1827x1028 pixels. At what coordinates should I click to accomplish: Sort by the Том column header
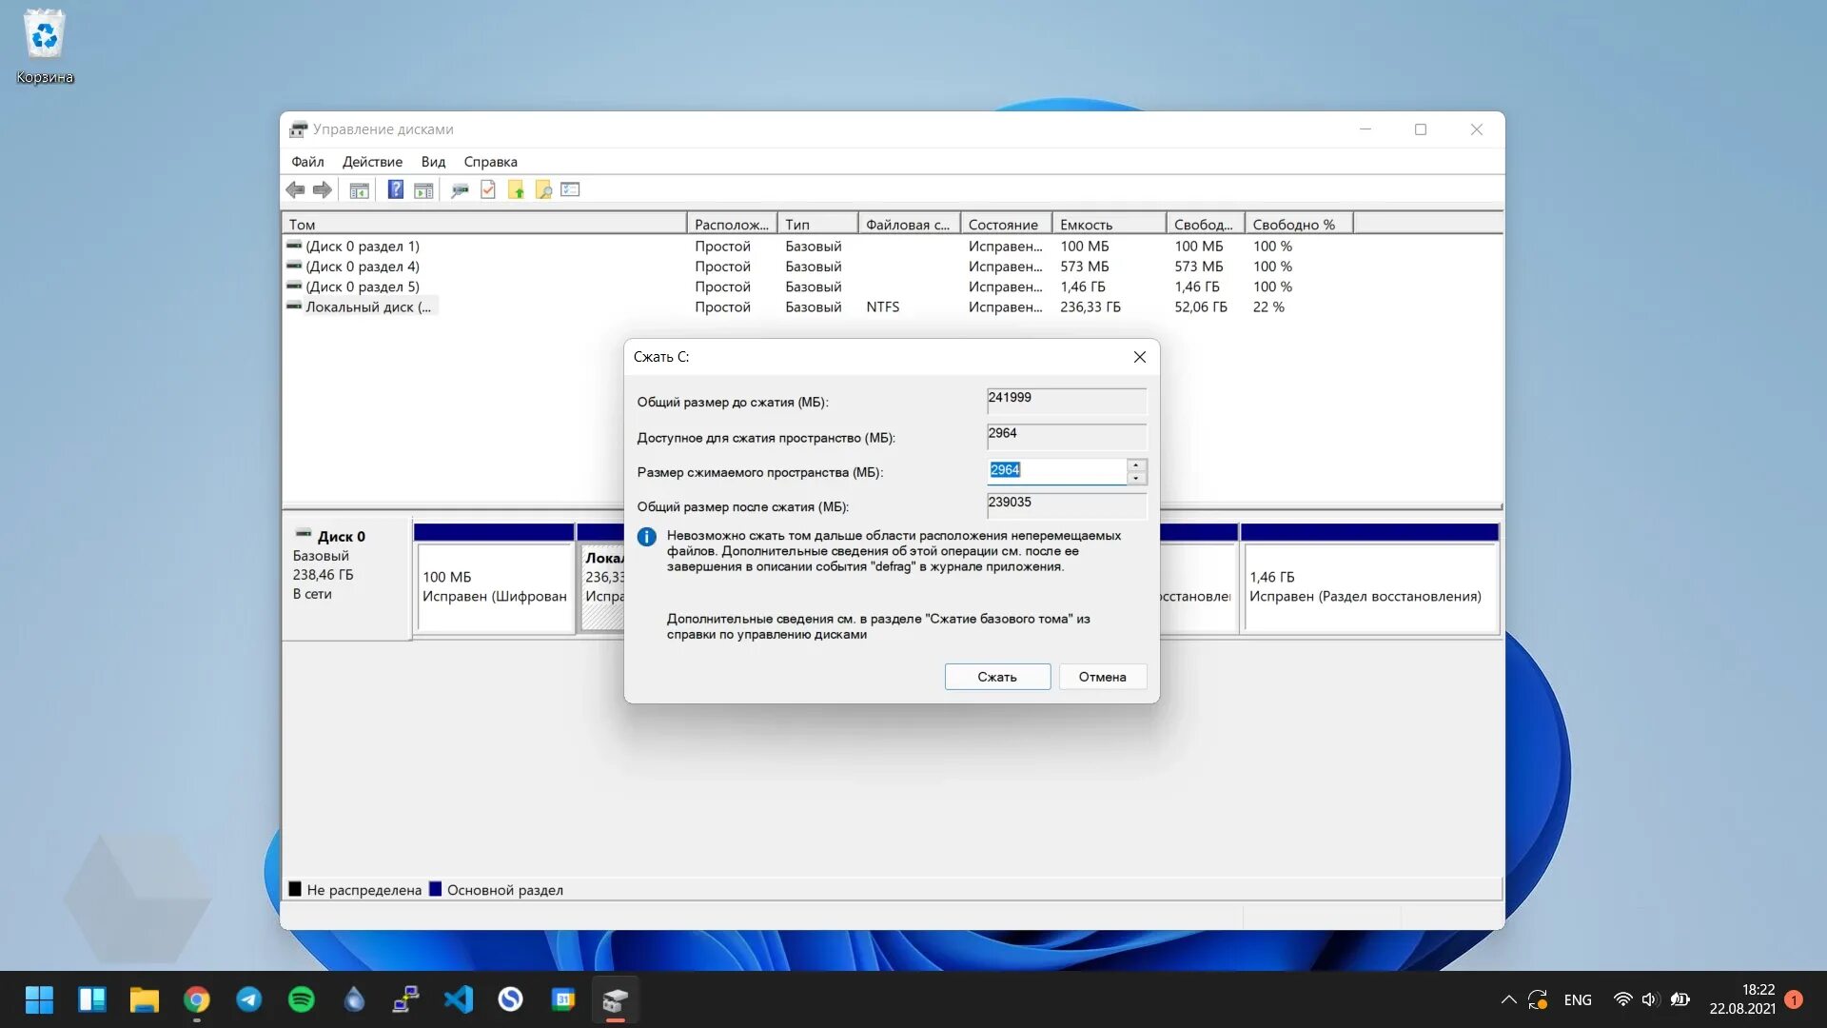pos(484,225)
